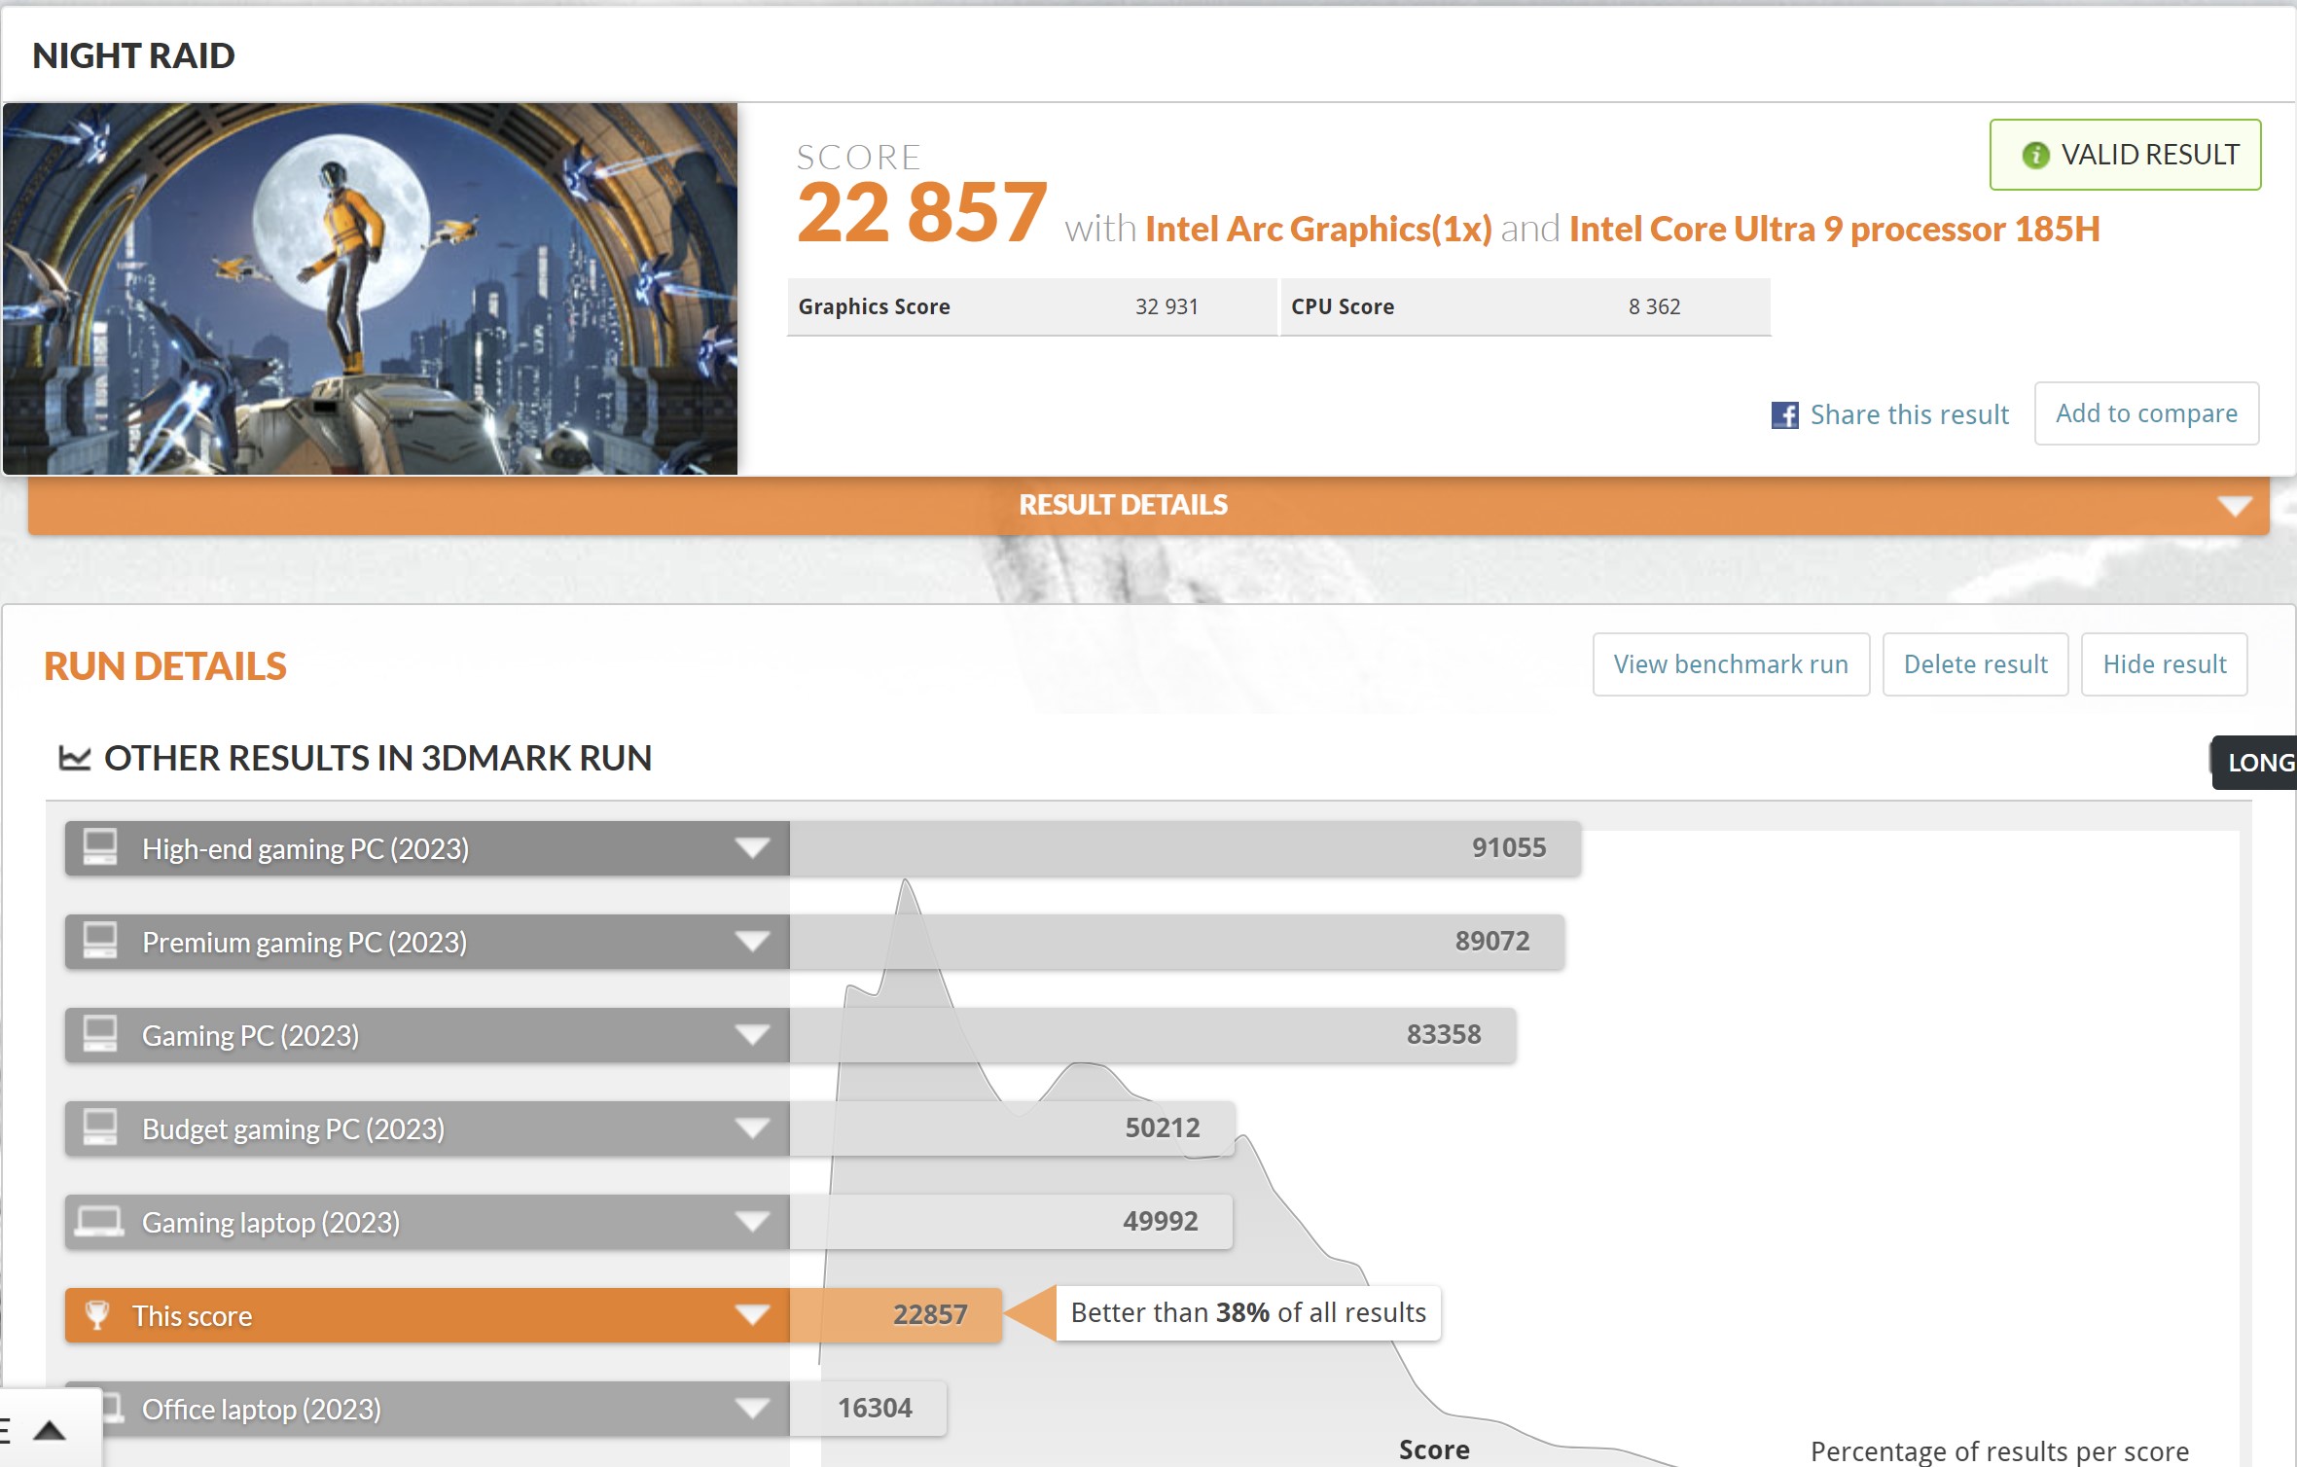Click the Budget gaming PC monitor icon
This screenshot has width=2297, height=1467.
click(100, 1128)
